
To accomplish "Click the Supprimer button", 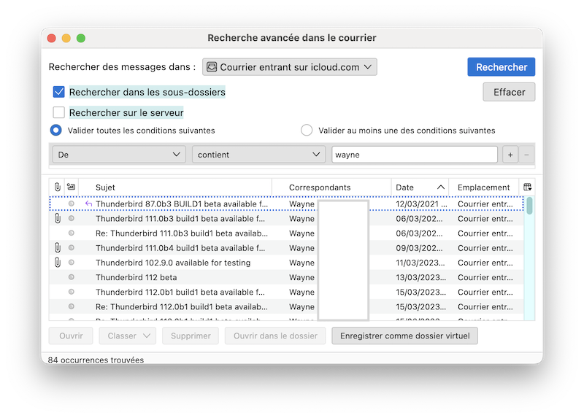I will (191, 336).
